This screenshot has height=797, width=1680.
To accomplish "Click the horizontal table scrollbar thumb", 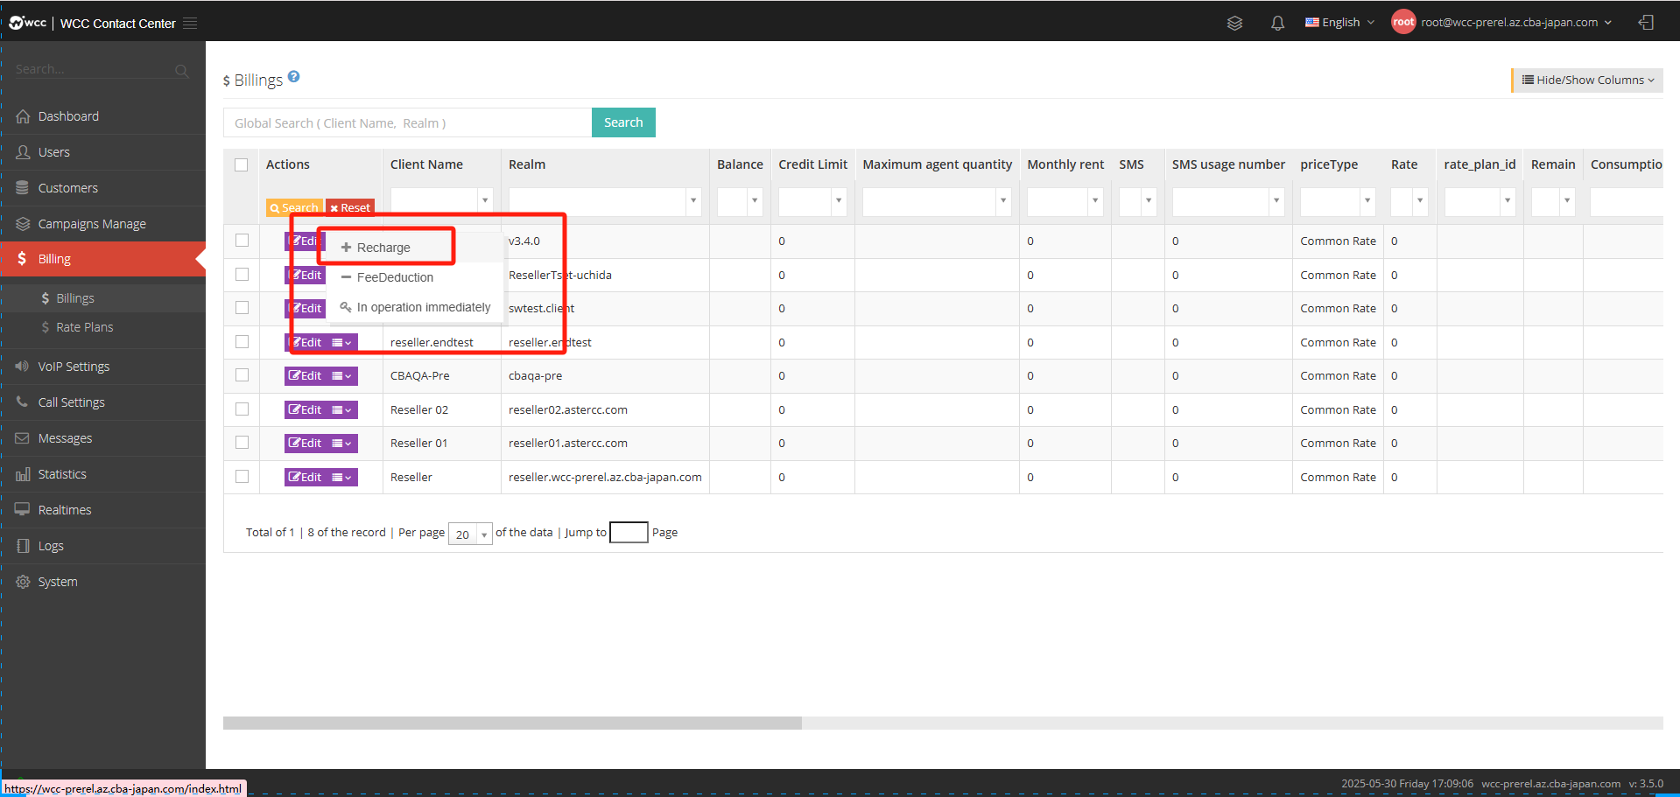I will [x=512, y=723].
